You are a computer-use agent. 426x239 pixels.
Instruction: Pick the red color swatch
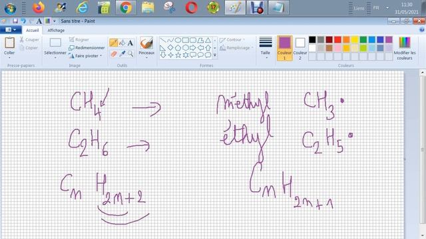pyautogui.click(x=337, y=40)
